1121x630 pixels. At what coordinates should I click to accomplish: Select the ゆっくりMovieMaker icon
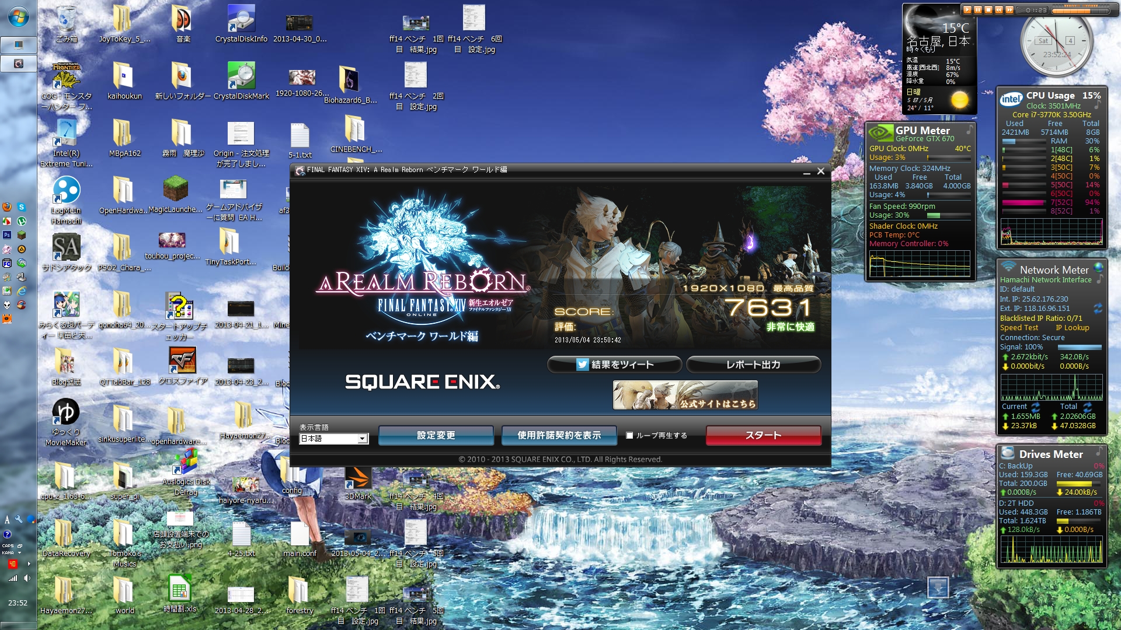tap(66, 422)
